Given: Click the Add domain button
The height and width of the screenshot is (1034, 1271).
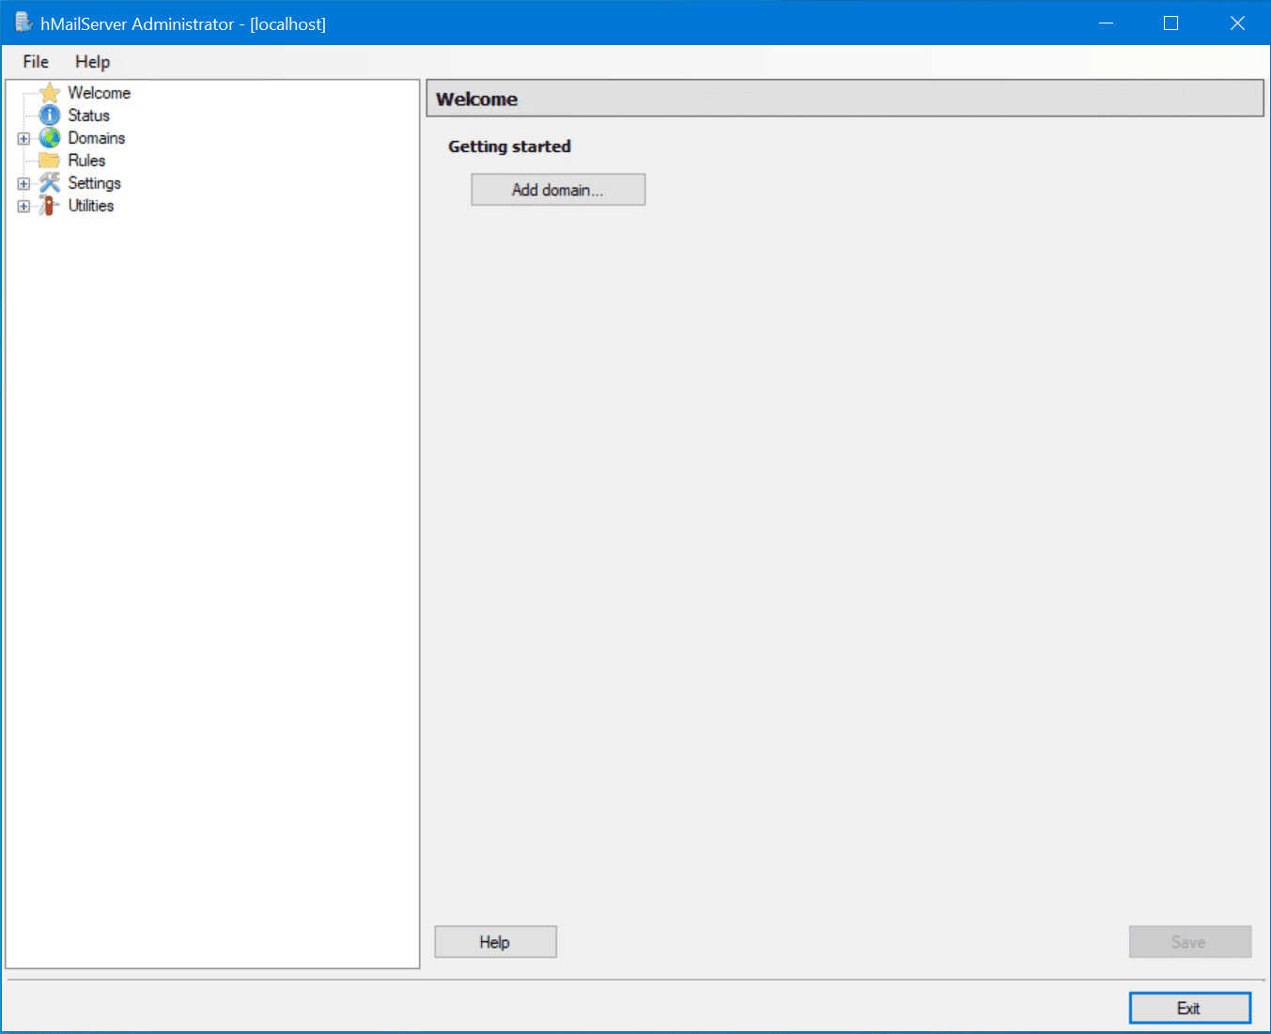Looking at the screenshot, I should (557, 189).
